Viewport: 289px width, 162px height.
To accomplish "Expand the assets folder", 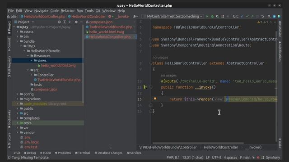I will 18,32.
